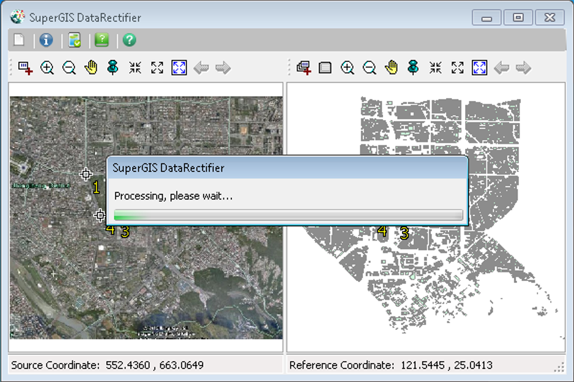574x382 pixels.
Task: Click the processing progress bar
Action: pos(288,215)
